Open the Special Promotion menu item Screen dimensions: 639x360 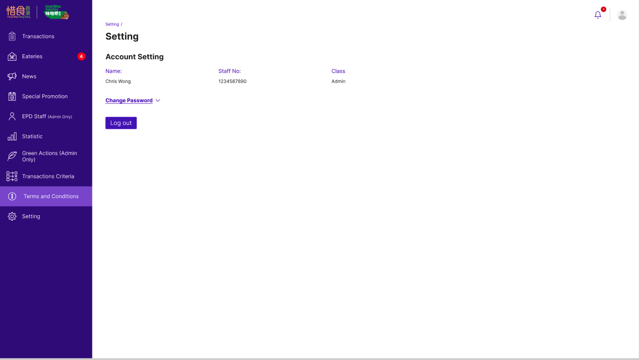point(45,96)
